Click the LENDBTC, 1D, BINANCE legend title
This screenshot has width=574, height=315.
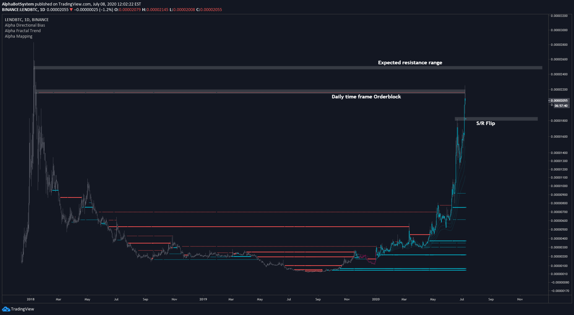click(x=27, y=20)
